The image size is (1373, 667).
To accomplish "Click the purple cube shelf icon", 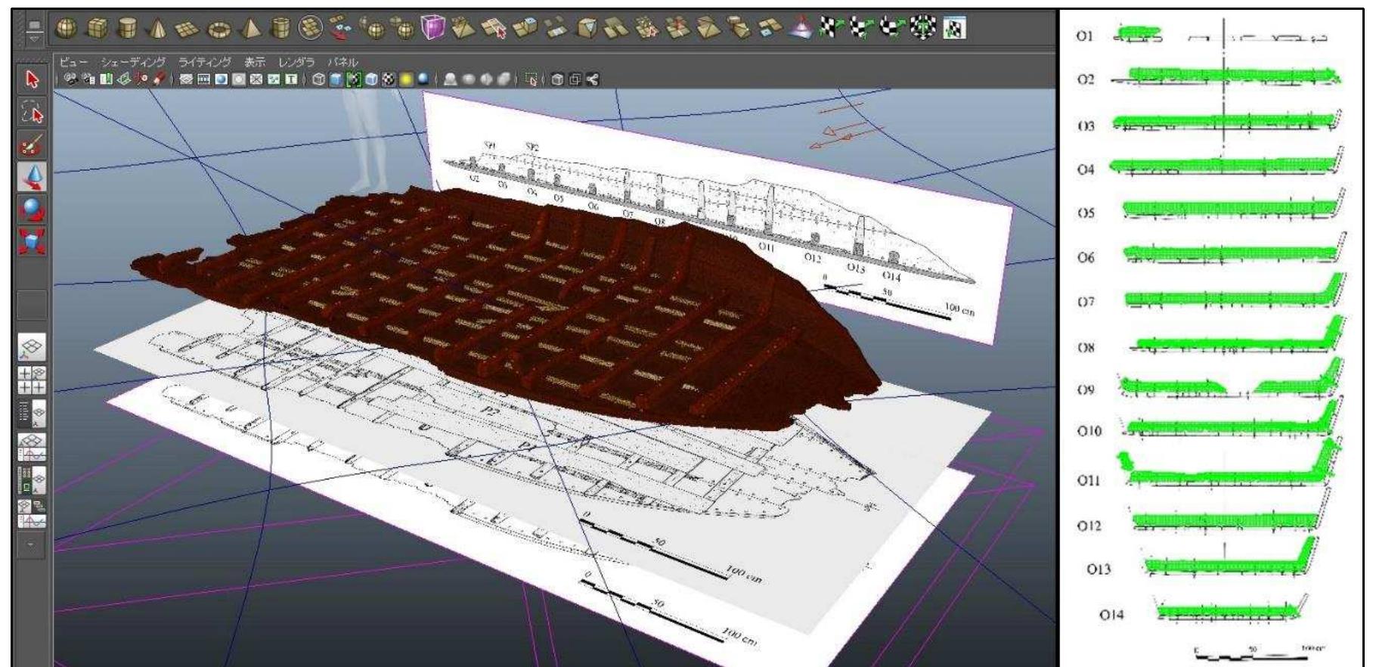I will pyautogui.click(x=434, y=29).
